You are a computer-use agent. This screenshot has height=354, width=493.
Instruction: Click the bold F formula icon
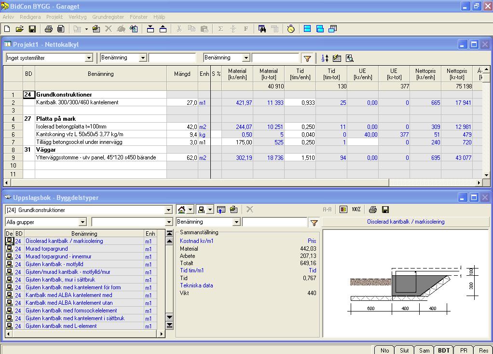pos(246,29)
